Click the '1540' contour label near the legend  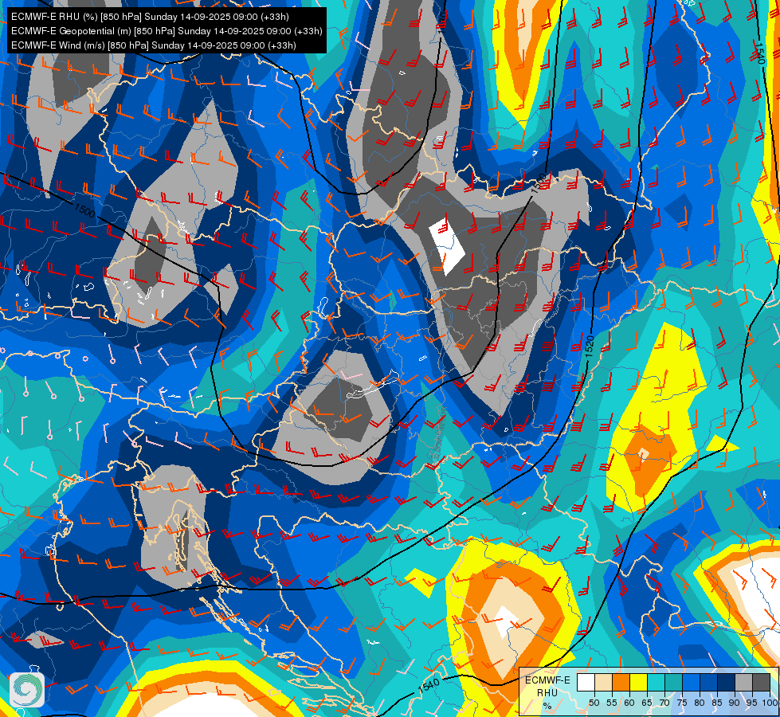coord(429,686)
